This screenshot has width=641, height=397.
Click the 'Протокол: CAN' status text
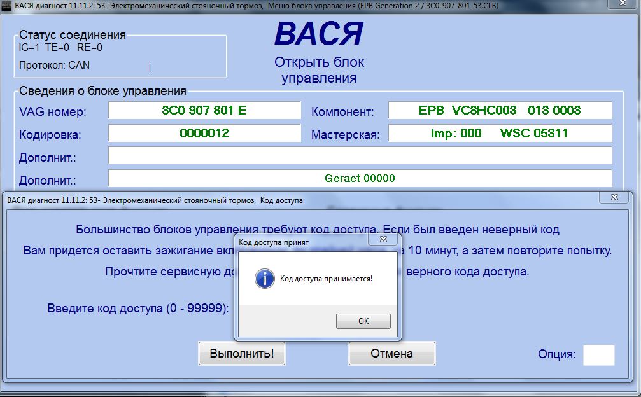(x=55, y=65)
